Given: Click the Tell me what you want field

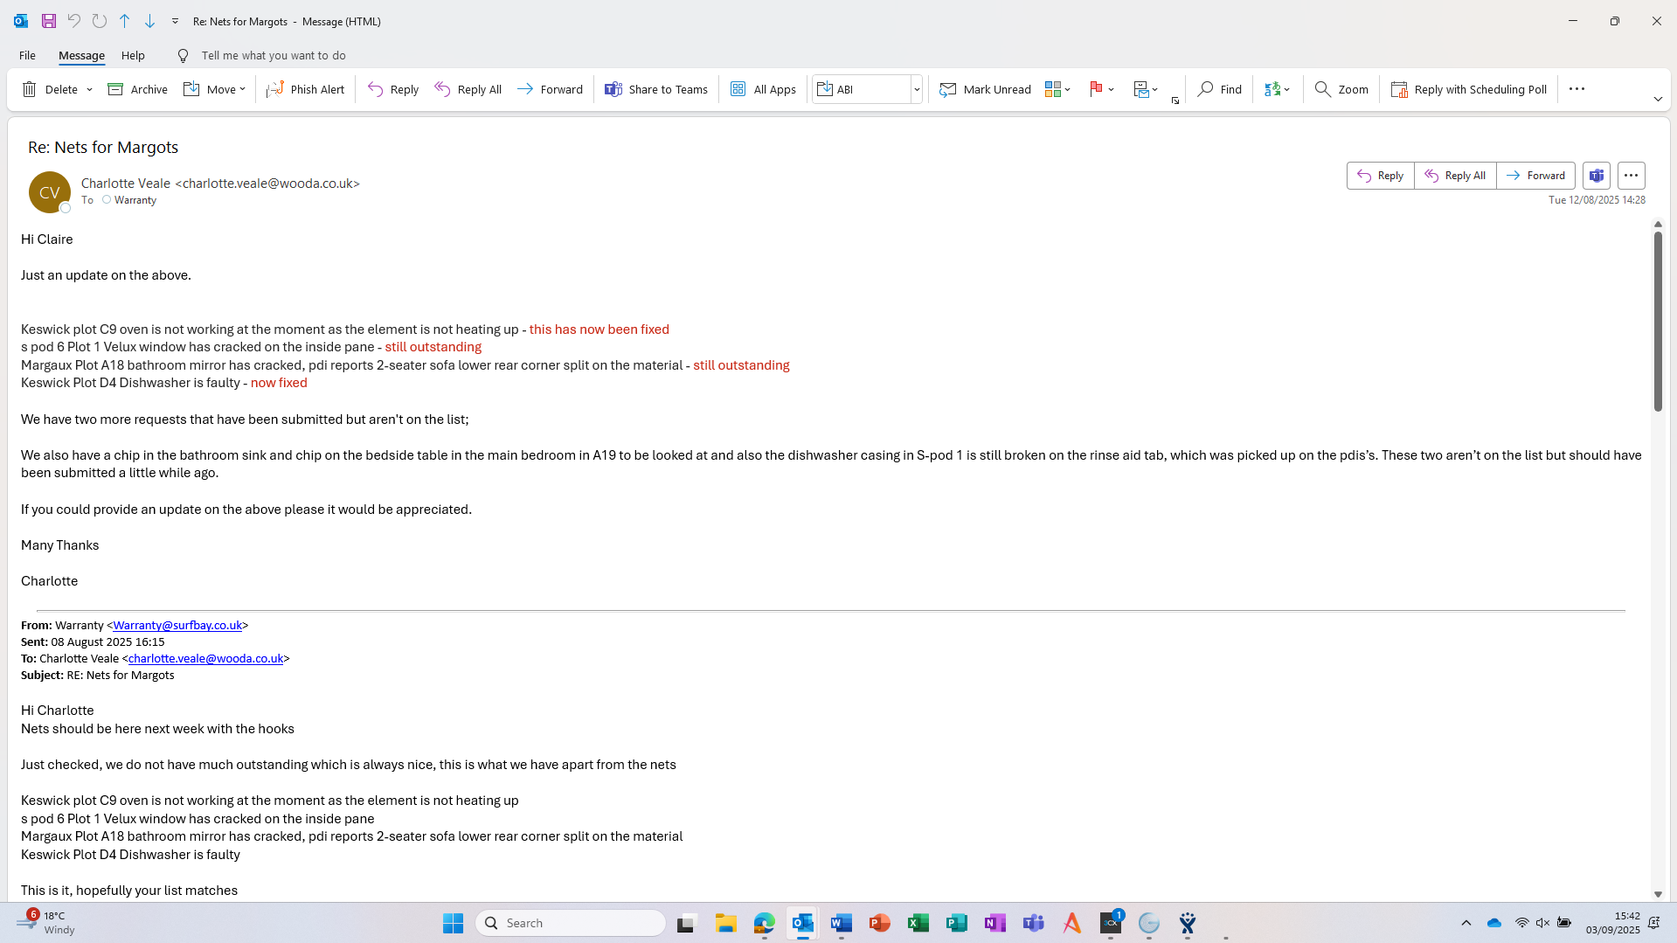Looking at the screenshot, I should [x=273, y=55].
